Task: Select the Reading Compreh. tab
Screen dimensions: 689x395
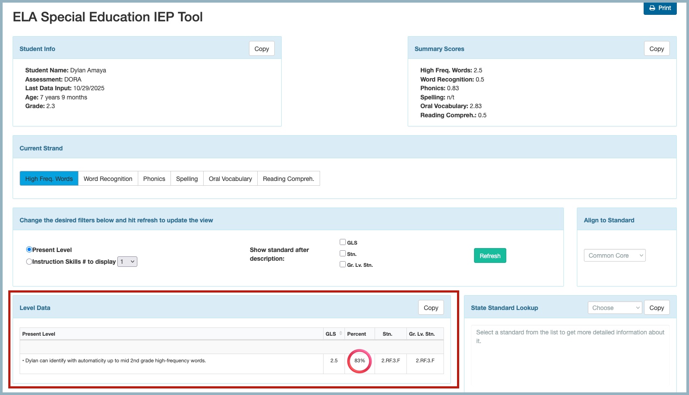Action: tap(288, 179)
